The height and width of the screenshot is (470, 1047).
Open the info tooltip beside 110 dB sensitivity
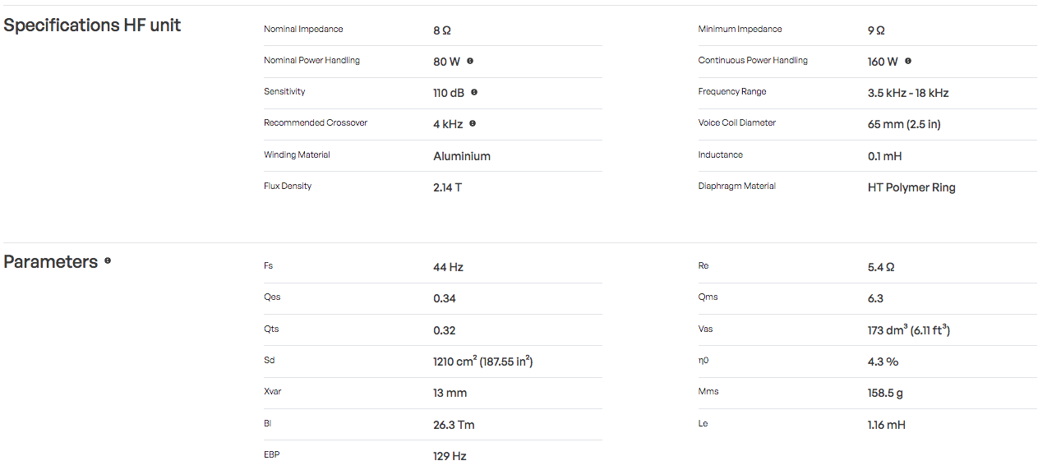(x=474, y=92)
